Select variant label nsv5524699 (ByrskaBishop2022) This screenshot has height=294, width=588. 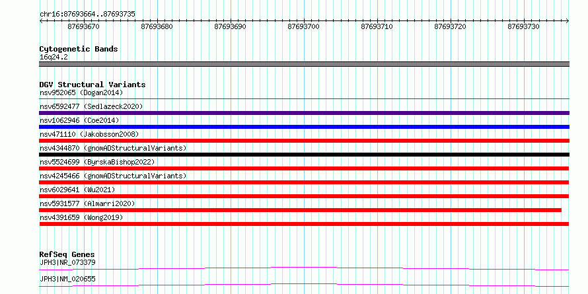pos(97,162)
